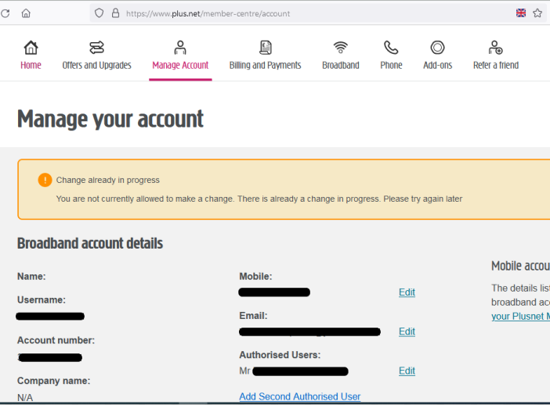Focus the browser URL address bar
This screenshot has height=405, width=550.
coord(313,13)
